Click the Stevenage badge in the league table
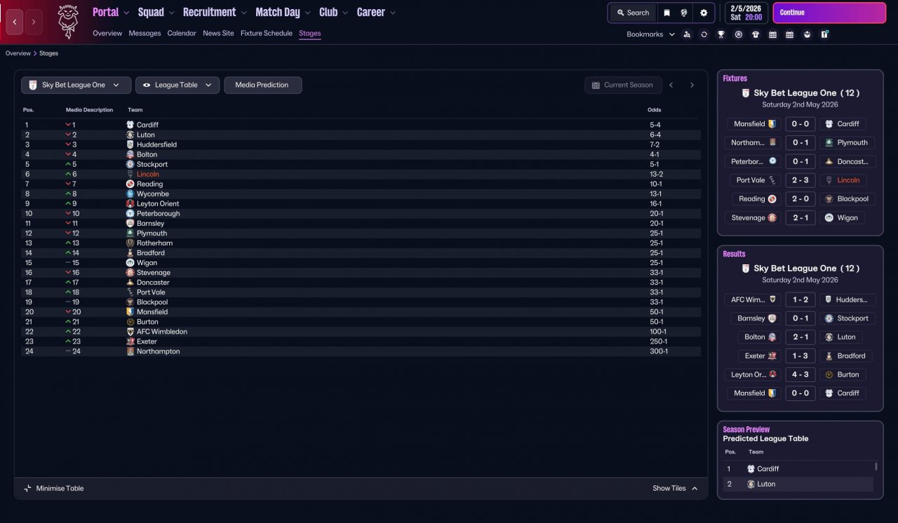 [x=130, y=273]
